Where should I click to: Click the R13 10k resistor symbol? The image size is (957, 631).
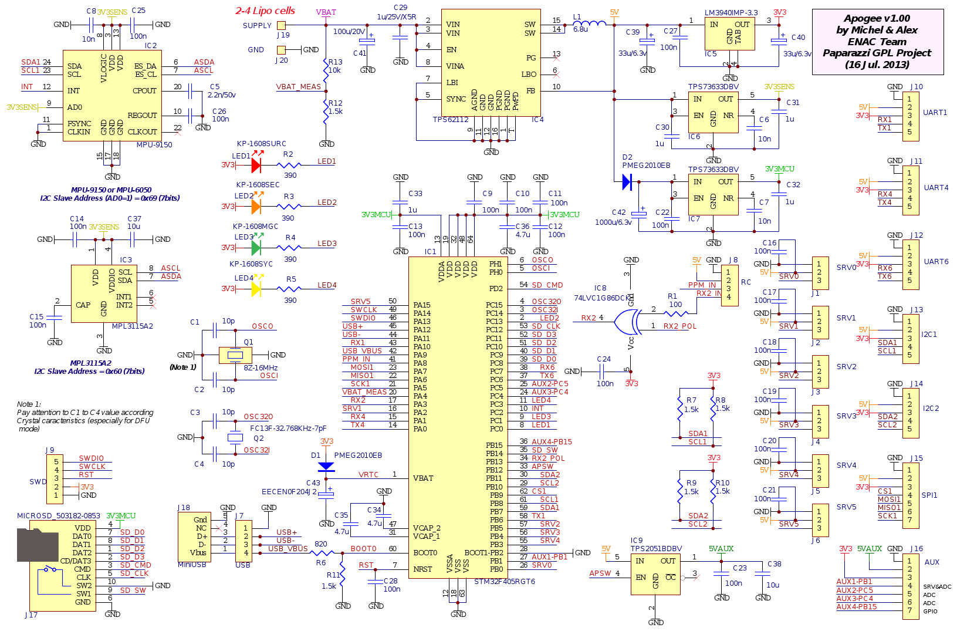click(326, 70)
